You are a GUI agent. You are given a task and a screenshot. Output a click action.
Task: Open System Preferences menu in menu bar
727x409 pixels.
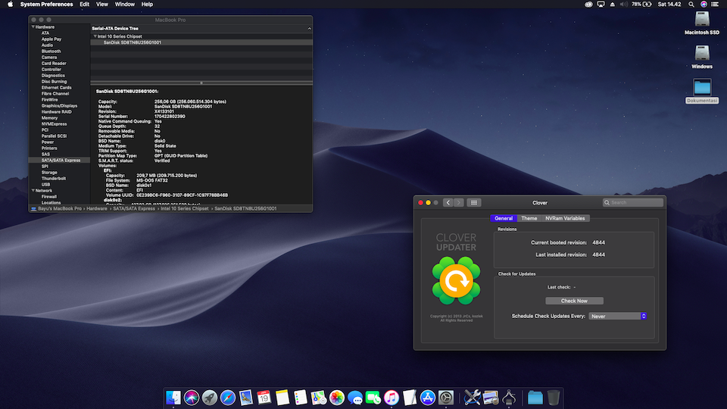point(46,5)
